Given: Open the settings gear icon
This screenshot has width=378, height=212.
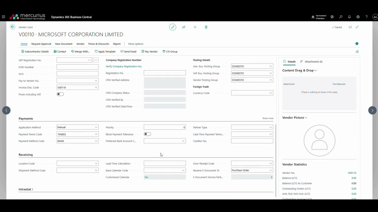Looking at the screenshot, I should tap(358, 17).
